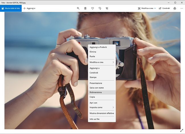The height and width of the screenshot is (134, 185).
Task: Click the trash delete icon in toolbar
Action: (x=85, y=8)
